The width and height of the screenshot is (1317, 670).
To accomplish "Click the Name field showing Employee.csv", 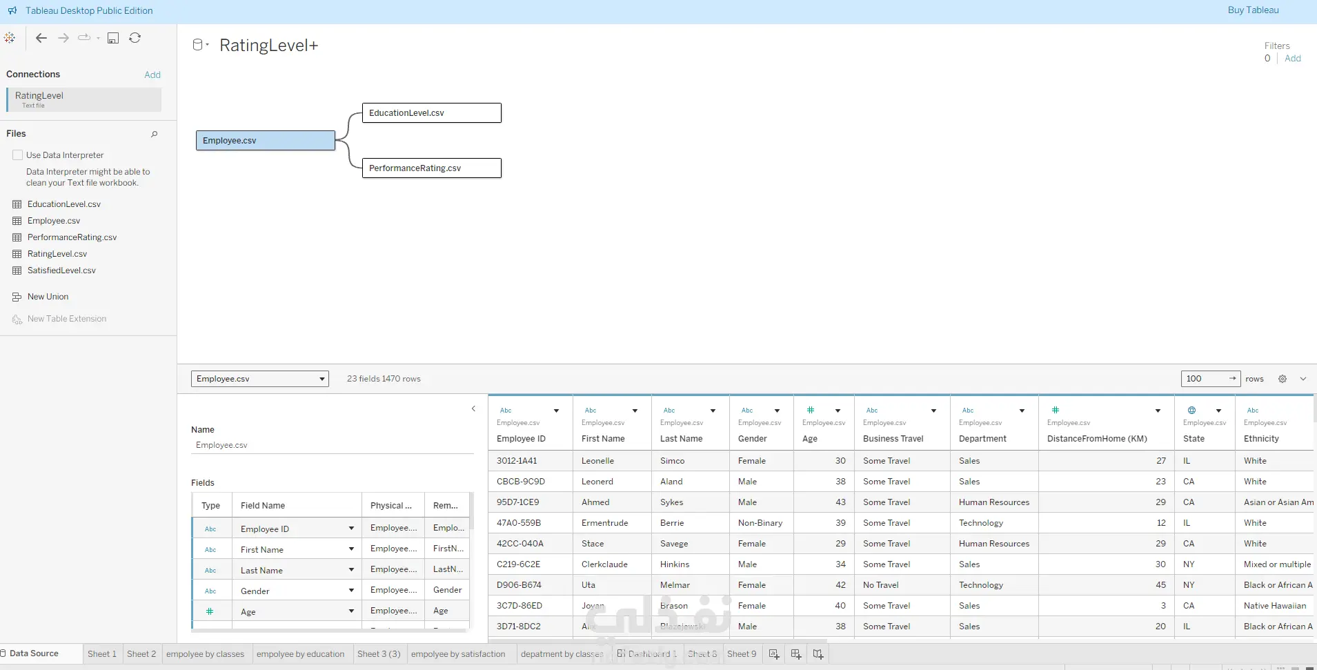I will tap(332, 445).
